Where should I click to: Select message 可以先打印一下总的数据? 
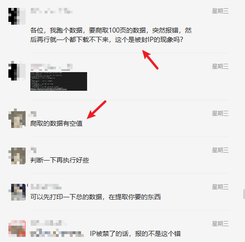coord(95,197)
